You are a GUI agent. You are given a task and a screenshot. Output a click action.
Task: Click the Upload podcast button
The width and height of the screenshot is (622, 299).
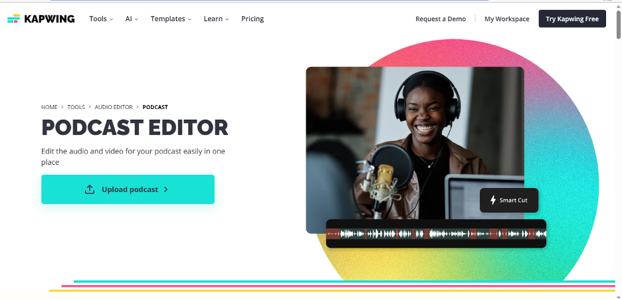pyautogui.click(x=128, y=189)
